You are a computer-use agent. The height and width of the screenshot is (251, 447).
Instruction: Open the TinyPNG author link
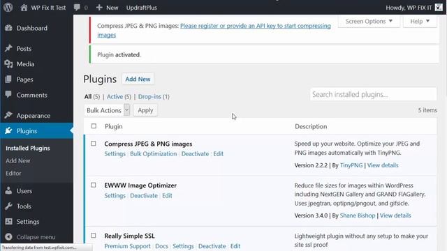coord(351,165)
